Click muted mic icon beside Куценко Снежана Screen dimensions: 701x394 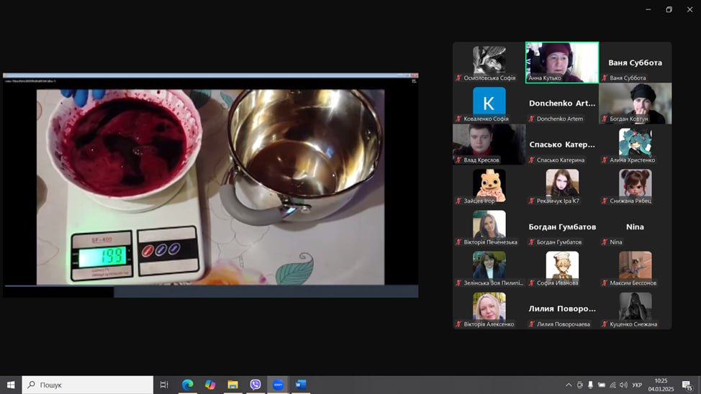point(605,324)
